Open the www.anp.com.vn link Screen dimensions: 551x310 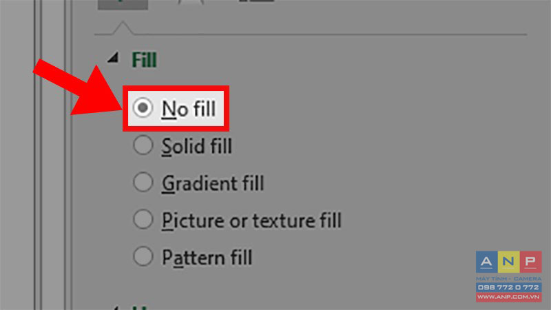(508, 297)
